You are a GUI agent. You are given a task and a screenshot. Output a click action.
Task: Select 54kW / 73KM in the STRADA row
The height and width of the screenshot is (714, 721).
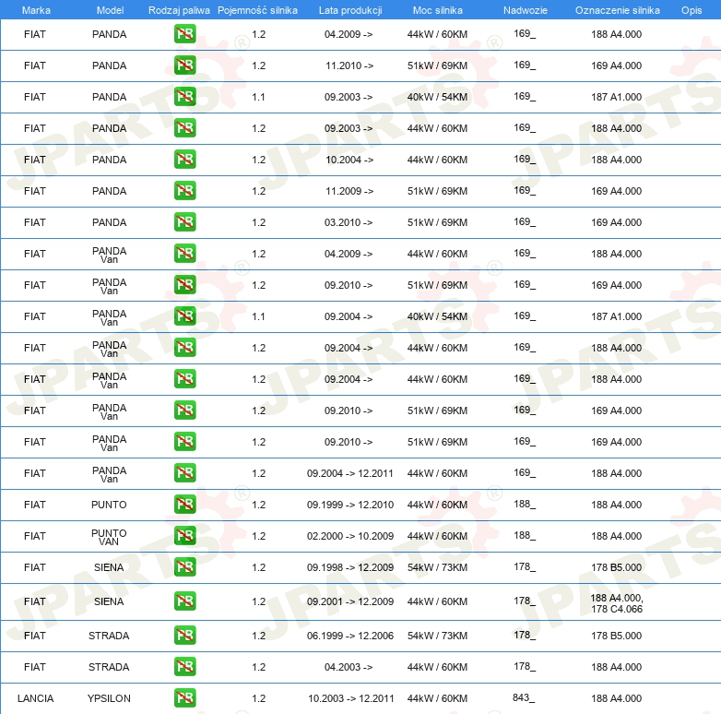tap(437, 636)
